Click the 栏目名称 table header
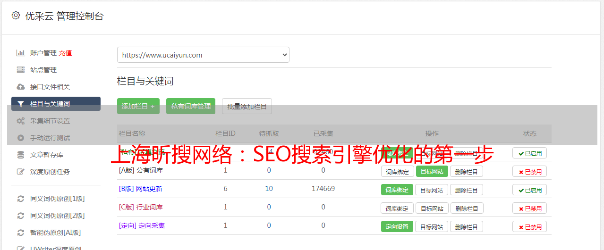Image resolution: width=604 pixels, height=250 pixels. [132, 133]
